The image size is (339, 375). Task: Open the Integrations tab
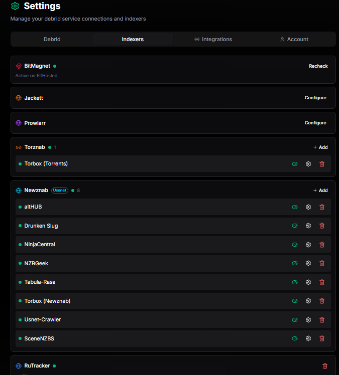click(213, 39)
